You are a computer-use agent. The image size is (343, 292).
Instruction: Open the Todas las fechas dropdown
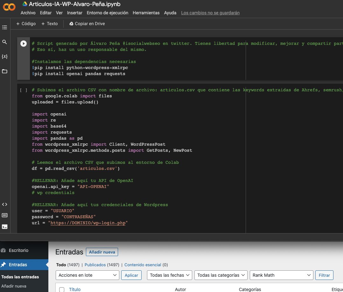pos(170,275)
